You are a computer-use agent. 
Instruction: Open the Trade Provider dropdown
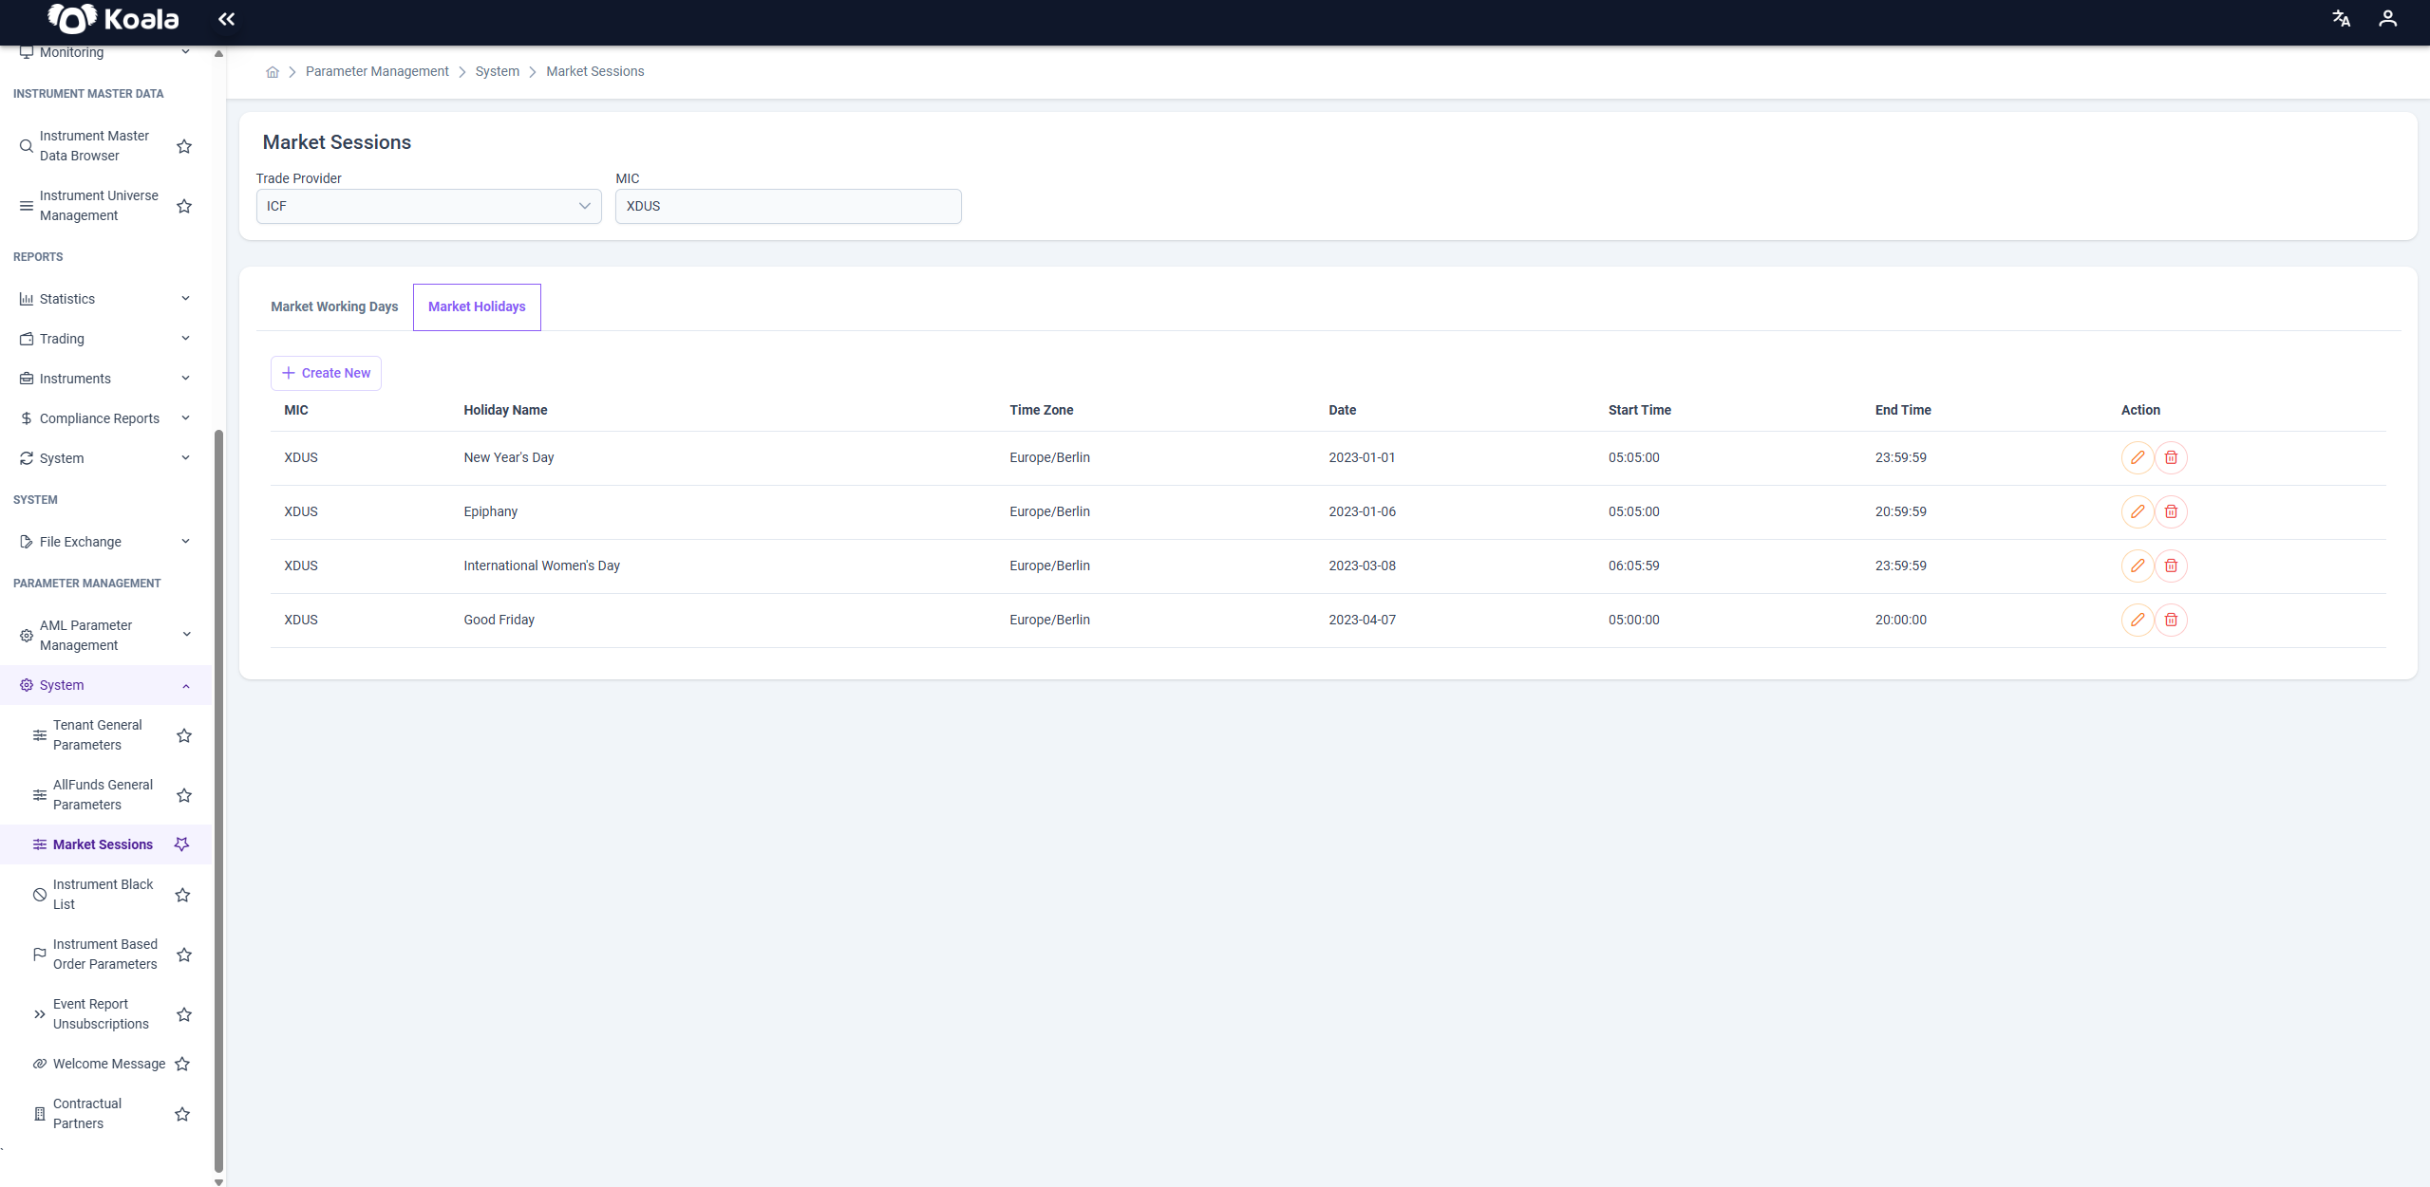click(428, 206)
